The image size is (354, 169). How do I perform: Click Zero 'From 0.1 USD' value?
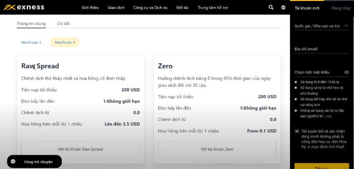tap(262, 131)
